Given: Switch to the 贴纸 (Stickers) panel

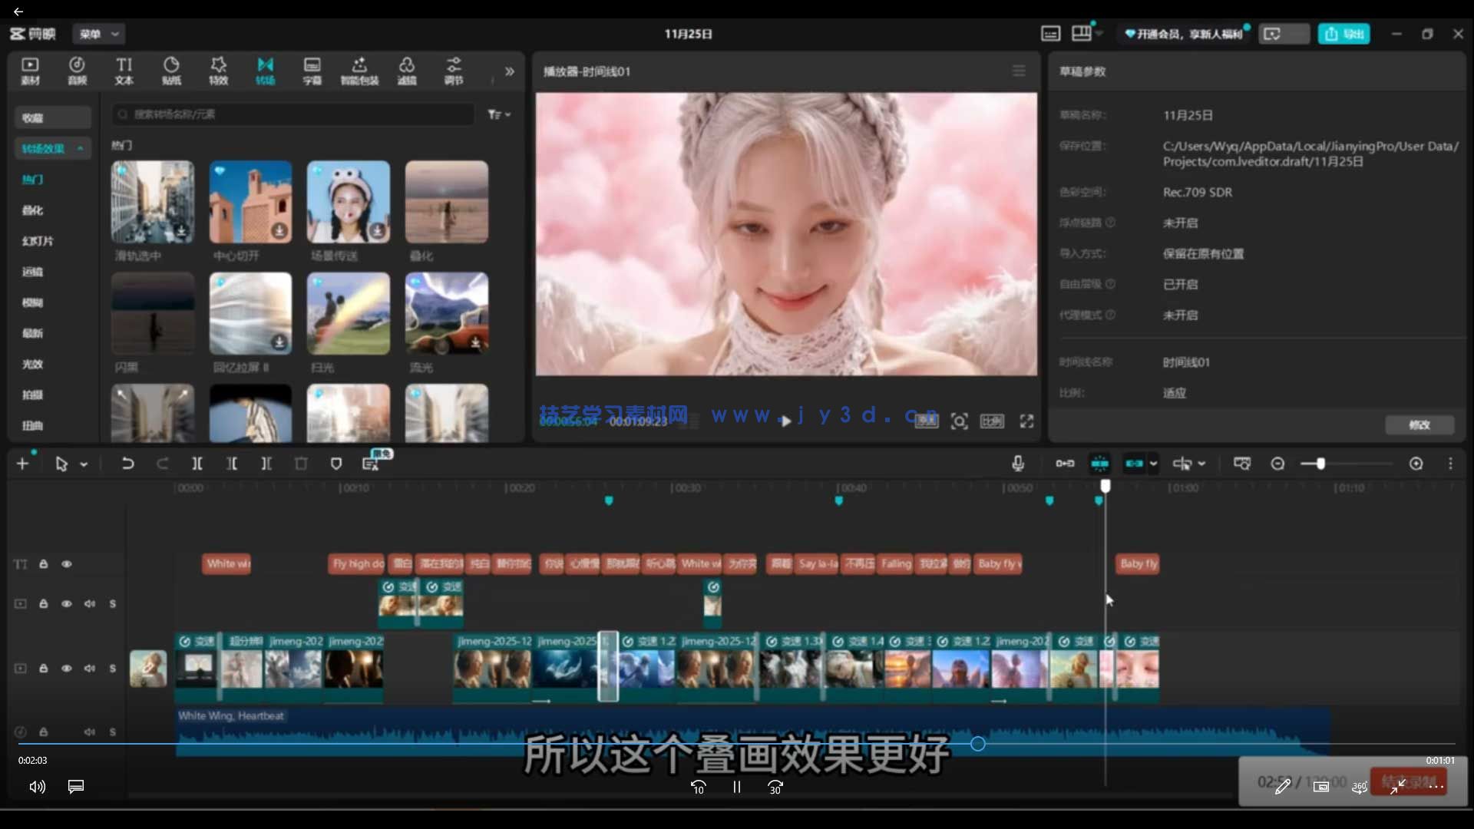Looking at the screenshot, I should (x=171, y=71).
